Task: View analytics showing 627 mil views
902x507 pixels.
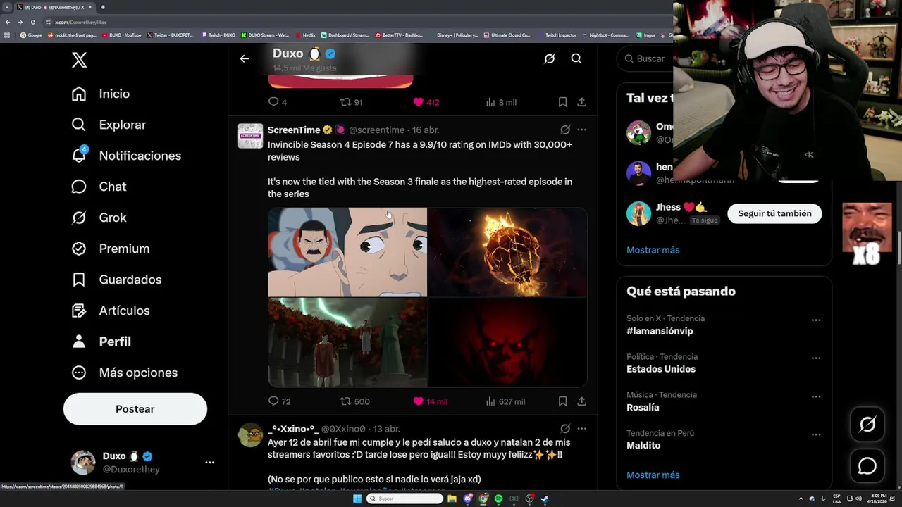Action: click(x=505, y=401)
